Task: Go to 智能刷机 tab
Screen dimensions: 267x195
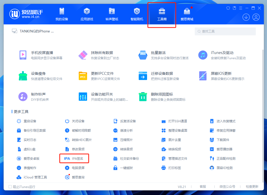Action: pos(137,14)
